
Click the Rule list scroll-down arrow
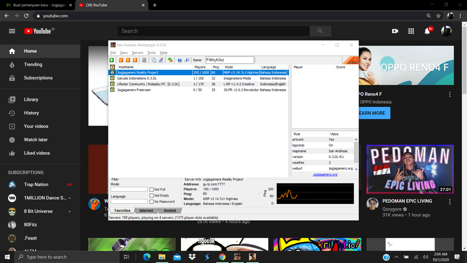click(356, 169)
